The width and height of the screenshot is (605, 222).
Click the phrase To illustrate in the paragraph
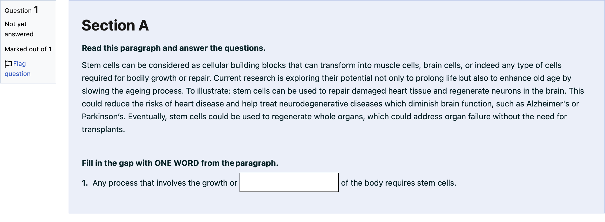(208, 91)
